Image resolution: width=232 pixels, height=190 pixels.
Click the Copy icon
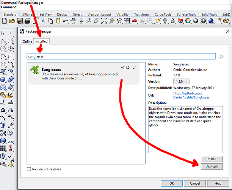coord(50,21)
